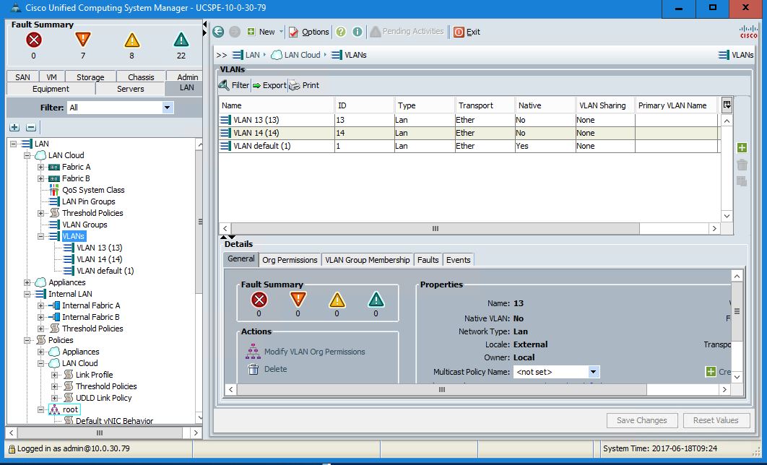Sort the table by the VLAN Sharing column
767x465 pixels.
(x=605, y=105)
